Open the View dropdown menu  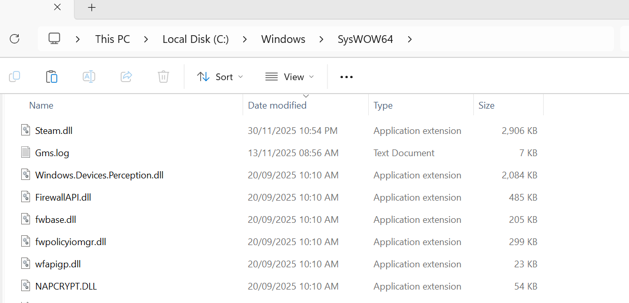pyautogui.click(x=290, y=77)
